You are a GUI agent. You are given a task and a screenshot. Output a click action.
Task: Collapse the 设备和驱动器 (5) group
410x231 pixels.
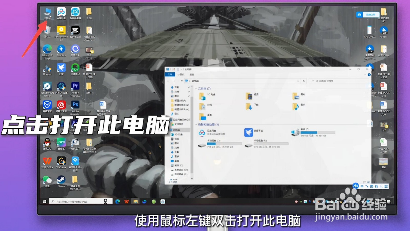click(197, 124)
